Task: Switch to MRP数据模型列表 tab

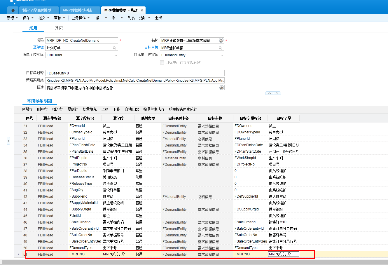Action: click(x=78, y=10)
